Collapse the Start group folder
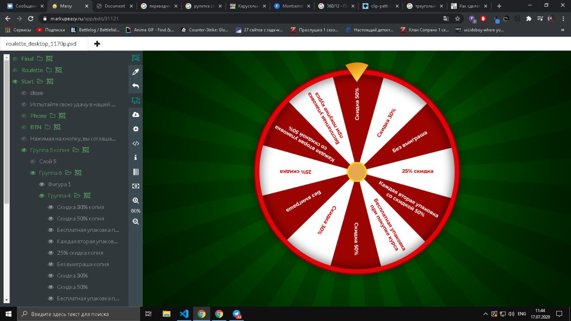Viewport: 571px width, 321px height. (40, 82)
